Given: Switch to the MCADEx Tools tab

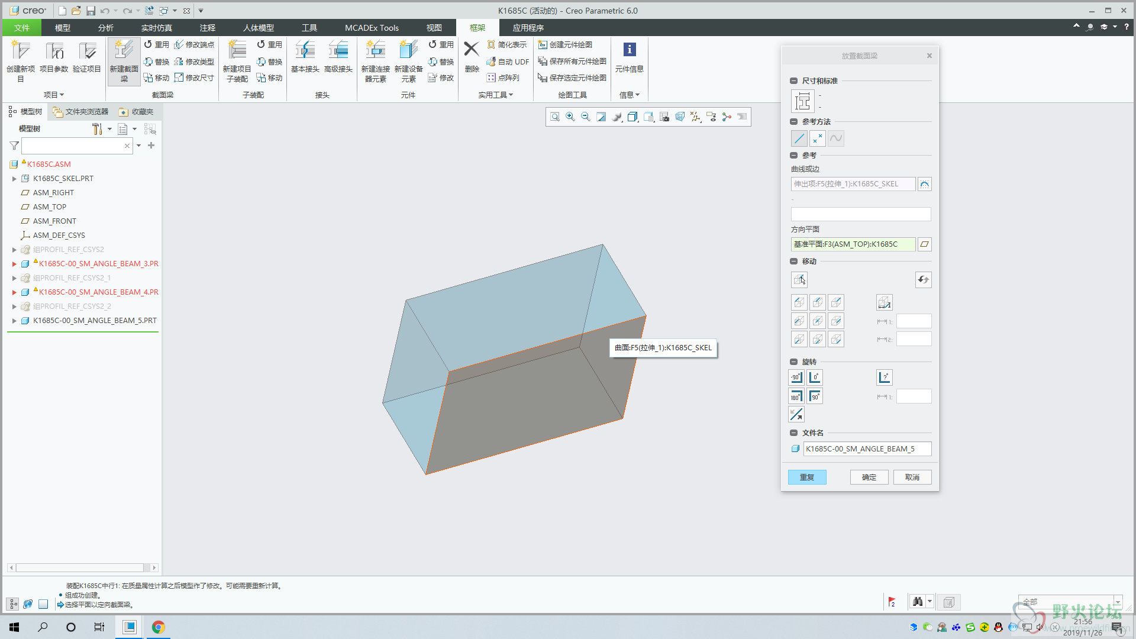Looking at the screenshot, I should click(372, 28).
